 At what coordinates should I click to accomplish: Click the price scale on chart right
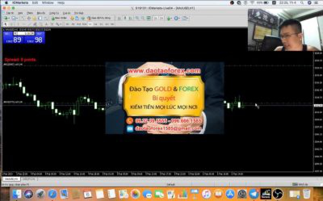coord(318,111)
